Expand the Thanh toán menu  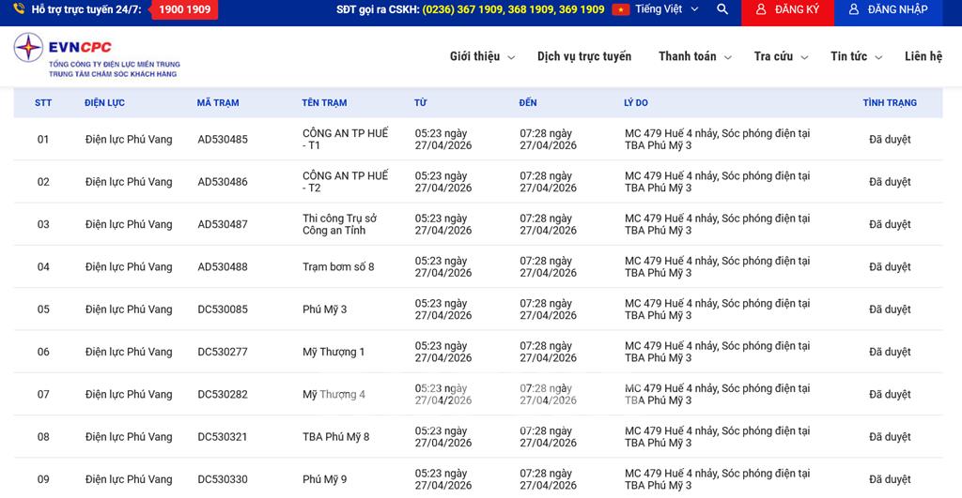coord(694,56)
